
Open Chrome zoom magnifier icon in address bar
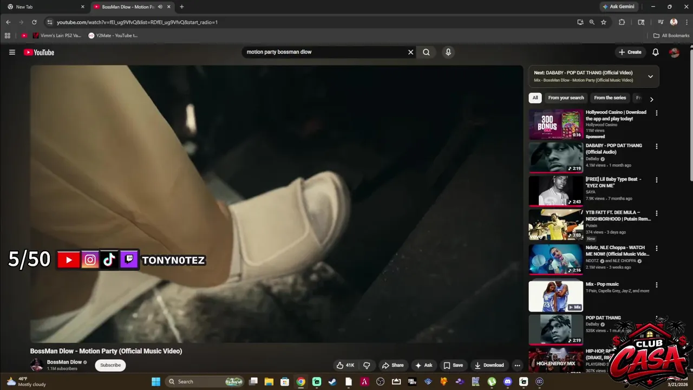click(x=592, y=22)
